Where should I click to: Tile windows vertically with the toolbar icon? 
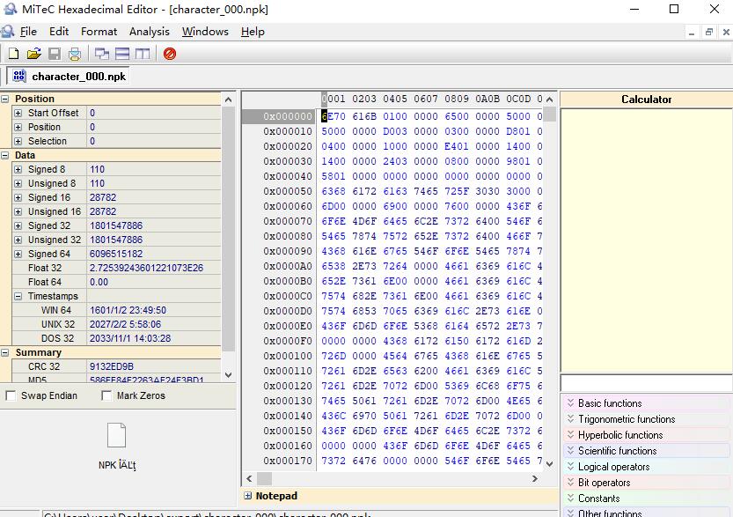(143, 54)
